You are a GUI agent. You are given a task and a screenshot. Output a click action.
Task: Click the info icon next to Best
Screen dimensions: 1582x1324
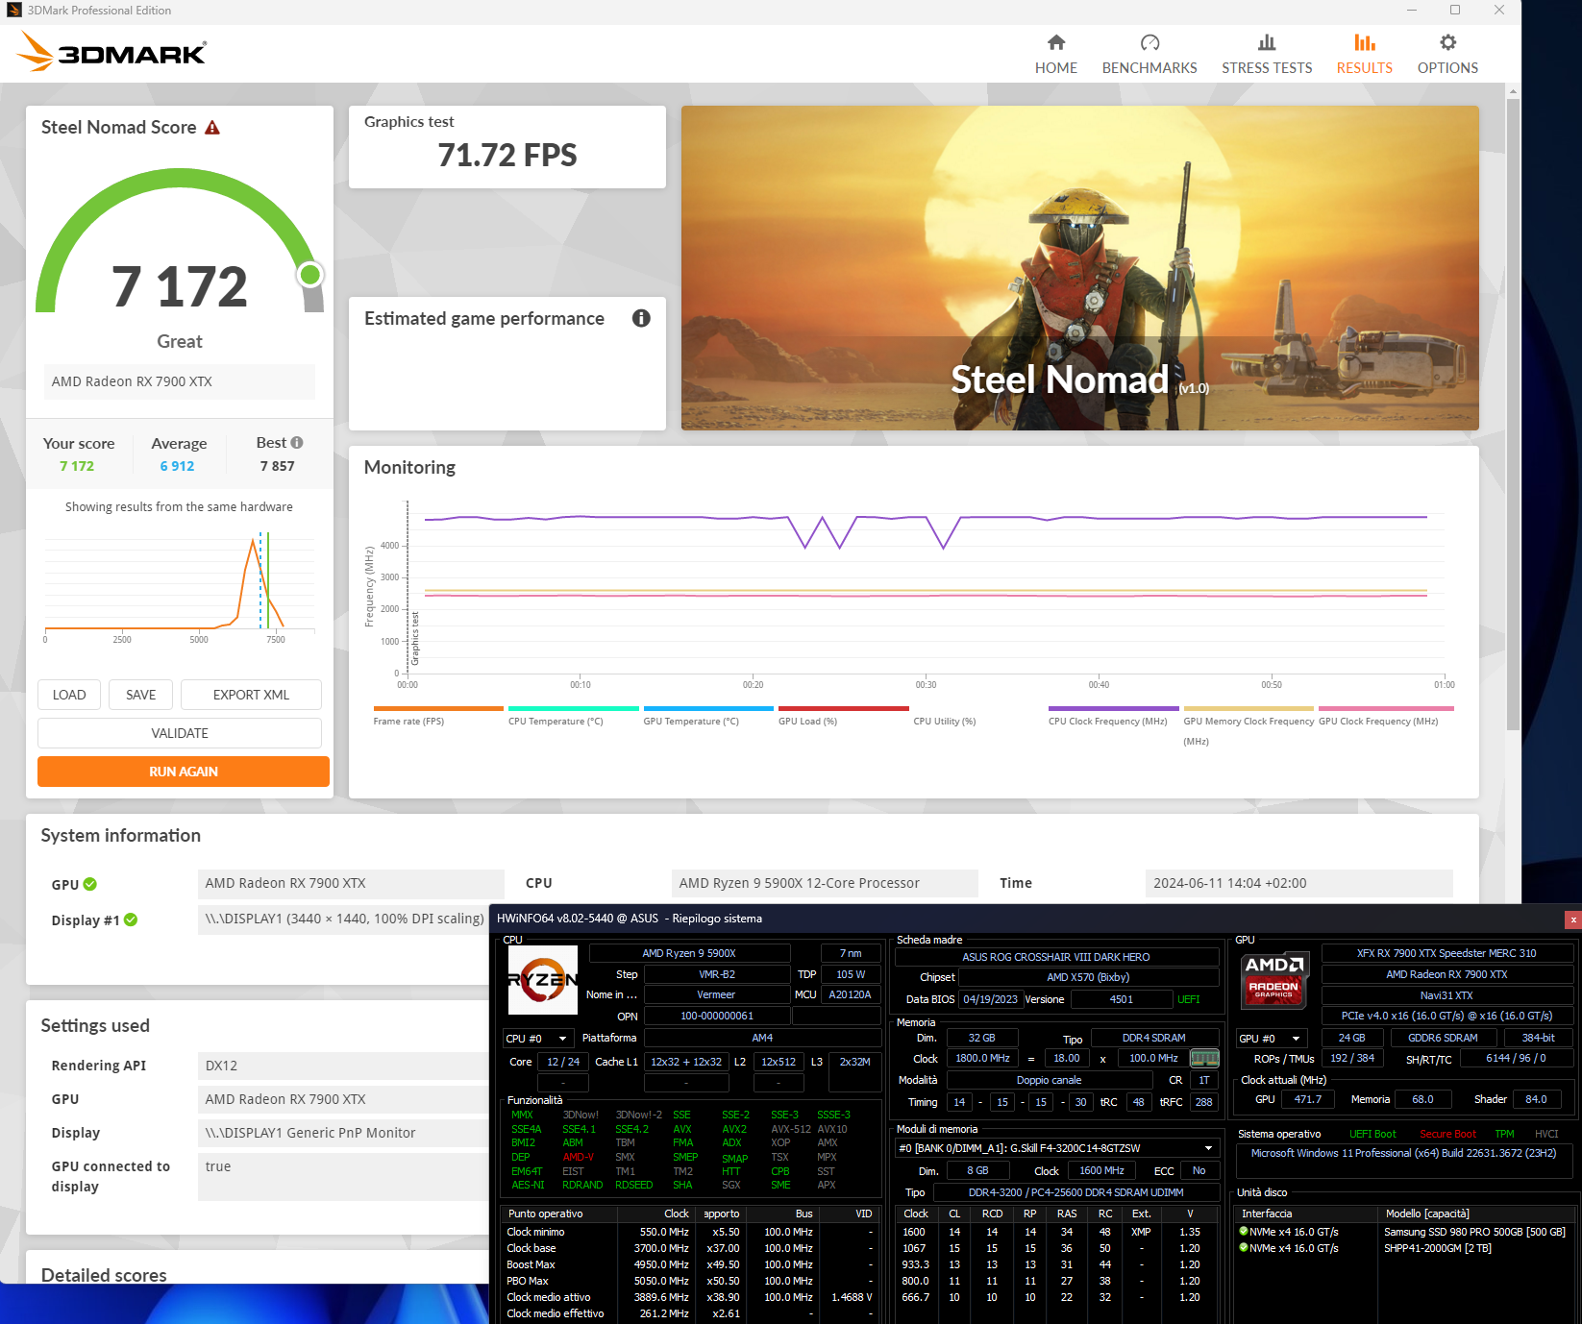[297, 443]
